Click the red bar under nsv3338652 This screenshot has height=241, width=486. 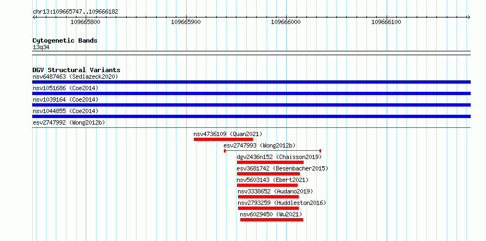point(269,197)
